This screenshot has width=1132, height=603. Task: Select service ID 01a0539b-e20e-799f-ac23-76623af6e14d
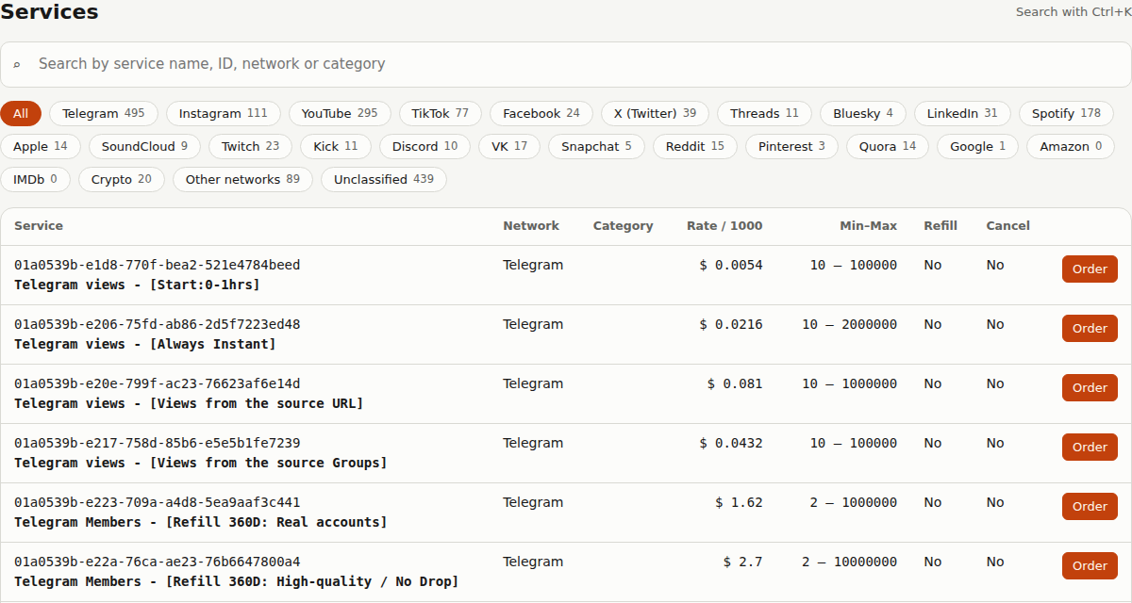(x=157, y=383)
